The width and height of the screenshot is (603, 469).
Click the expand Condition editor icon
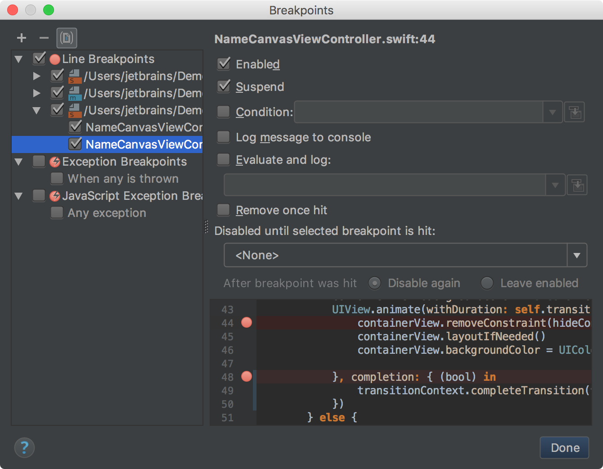575,112
